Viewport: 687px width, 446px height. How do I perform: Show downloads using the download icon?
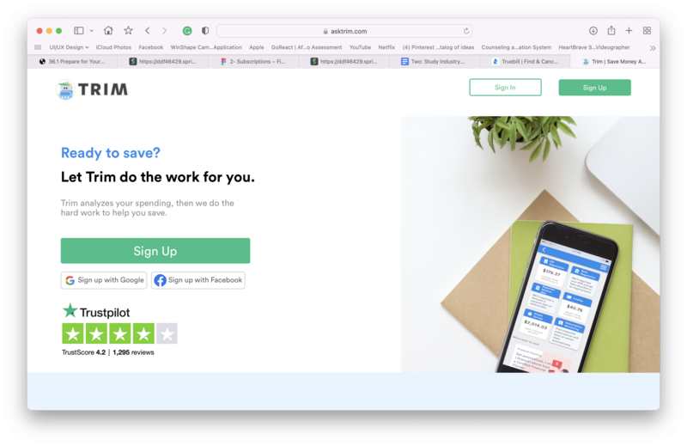coord(593,31)
